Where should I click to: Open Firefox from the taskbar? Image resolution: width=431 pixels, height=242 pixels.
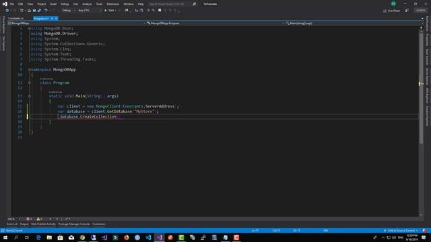(x=126, y=237)
